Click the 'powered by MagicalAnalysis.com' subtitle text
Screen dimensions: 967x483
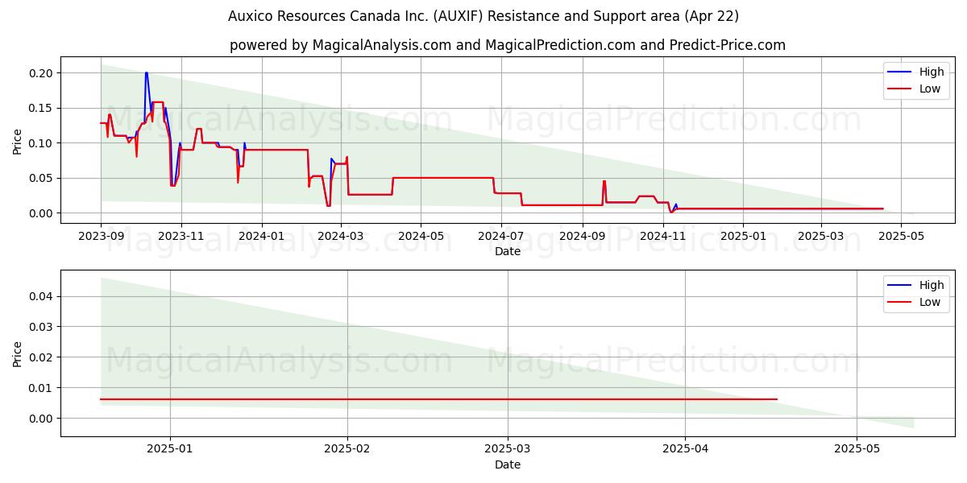point(508,45)
